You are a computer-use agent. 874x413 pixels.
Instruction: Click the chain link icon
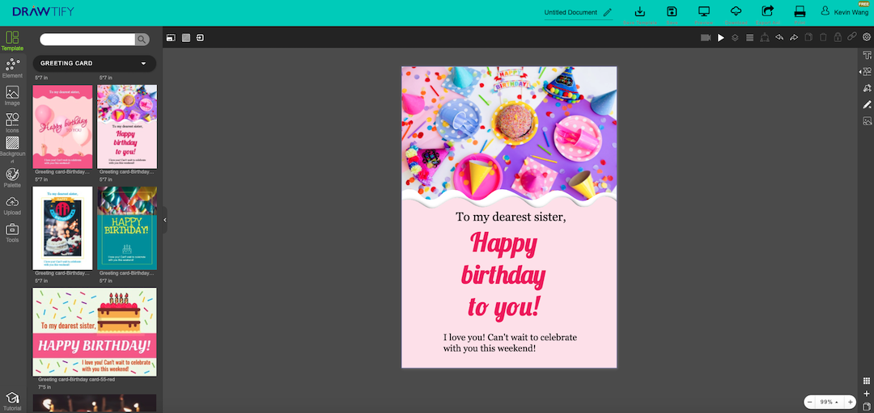[x=851, y=36]
